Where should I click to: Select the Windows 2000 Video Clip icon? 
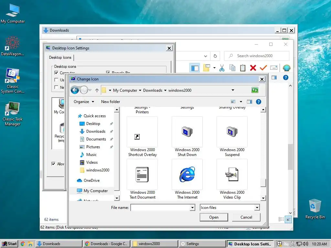click(x=232, y=179)
